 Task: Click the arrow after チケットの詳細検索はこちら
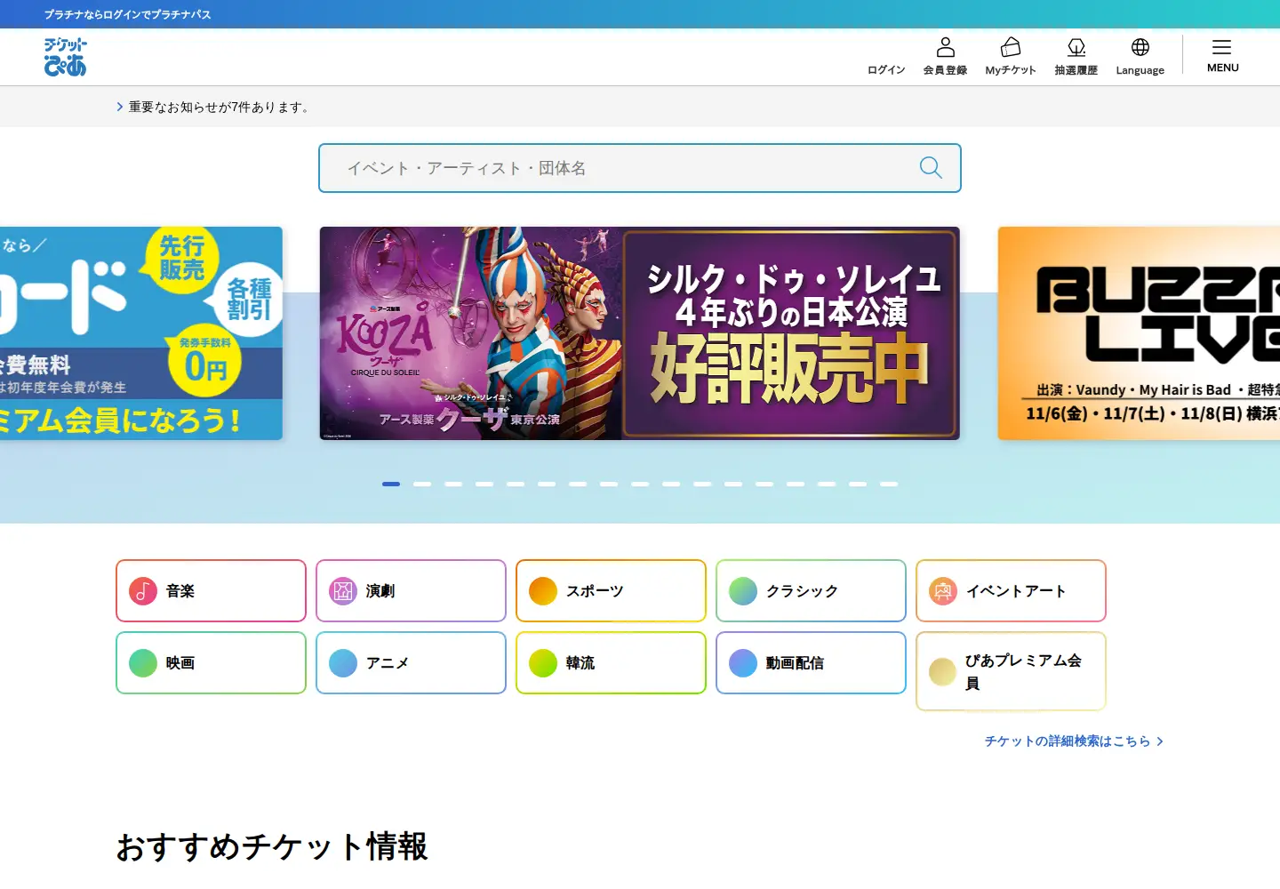[x=1160, y=741]
